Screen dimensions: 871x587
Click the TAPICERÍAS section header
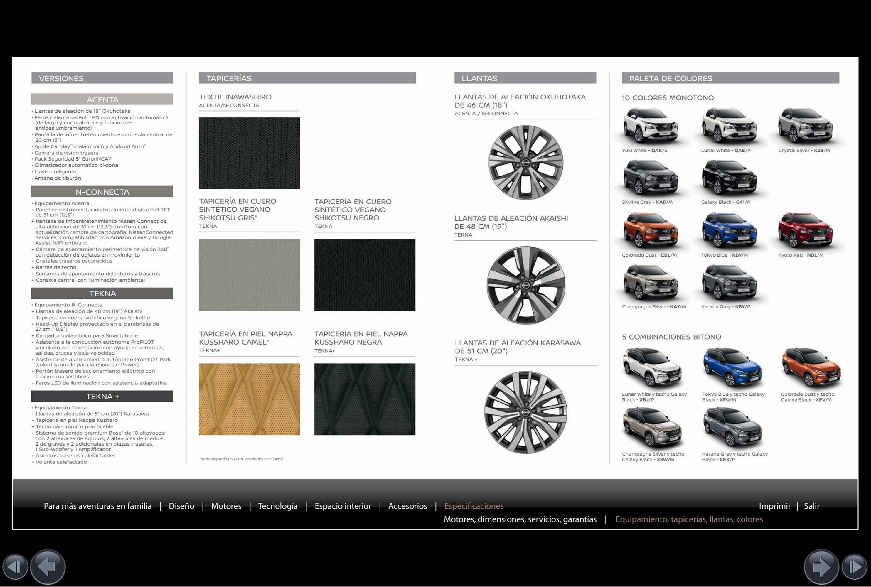click(307, 78)
